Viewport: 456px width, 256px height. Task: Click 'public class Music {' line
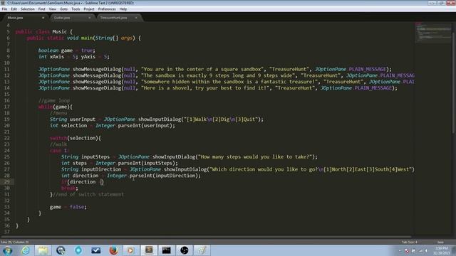[44, 31]
